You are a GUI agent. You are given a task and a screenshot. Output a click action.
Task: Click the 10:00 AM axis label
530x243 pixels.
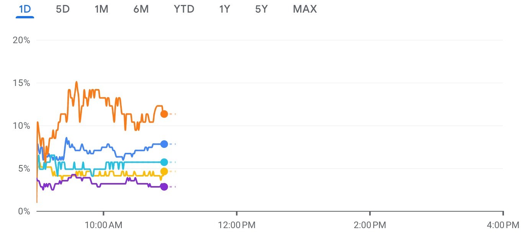(x=103, y=225)
